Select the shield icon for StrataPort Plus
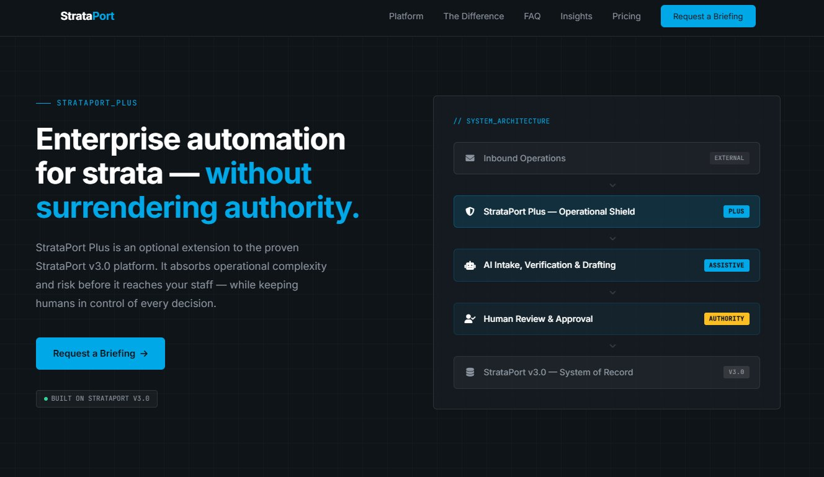 470,212
